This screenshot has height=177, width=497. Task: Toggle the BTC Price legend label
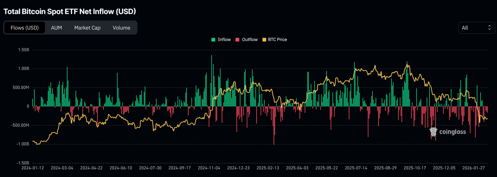click(x=277, y=39)
